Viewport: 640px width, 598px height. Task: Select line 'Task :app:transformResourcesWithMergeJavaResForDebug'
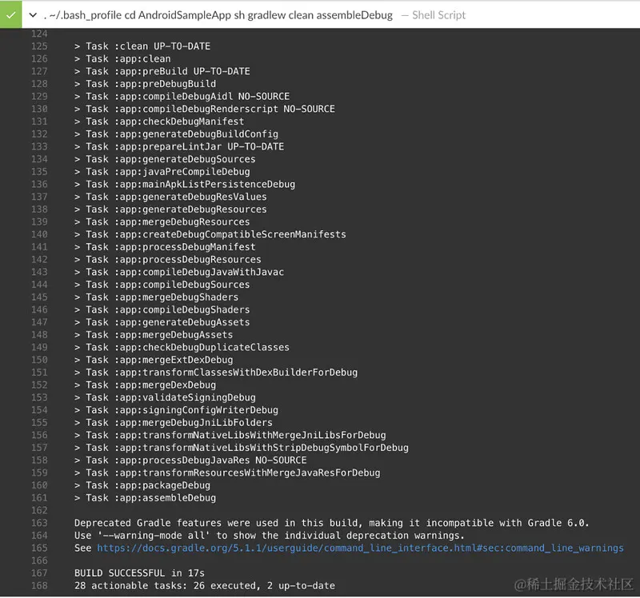tap(227, 472)
